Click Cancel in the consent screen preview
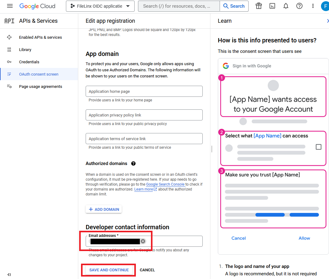Viewport: 329px width, 279px height. pos(238,238)
